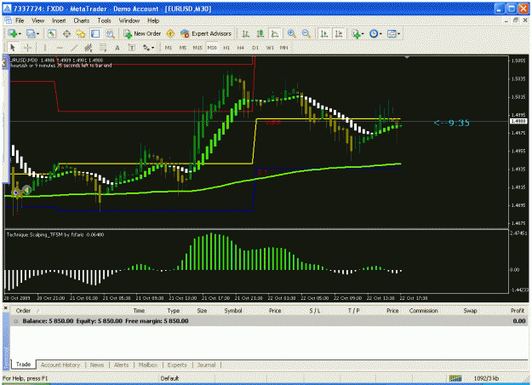Toggle the Data Window crosshair-target icon
Viewport: 532px width, 385px height.
pyautogui.click(x=66, y=33)
